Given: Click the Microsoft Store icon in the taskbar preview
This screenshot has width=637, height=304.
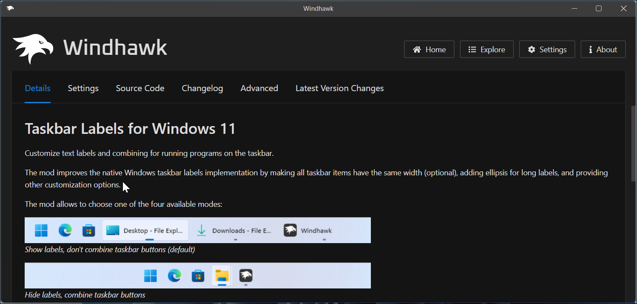Looking at the screenshot, I should pyautogui.click(x=89, y=230).
